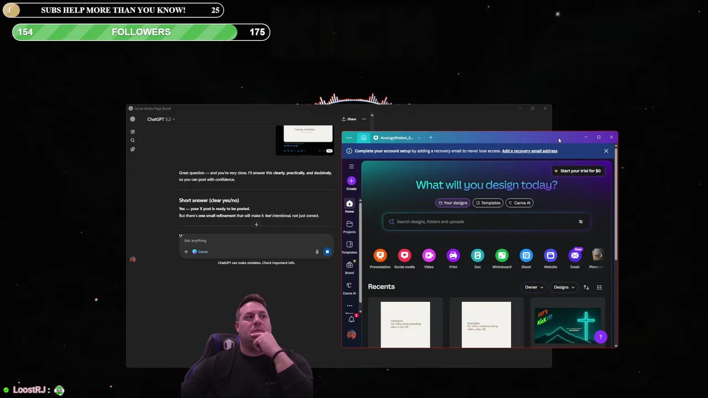
Task: Click the purple Create plus button
Action: coord(351,181)
